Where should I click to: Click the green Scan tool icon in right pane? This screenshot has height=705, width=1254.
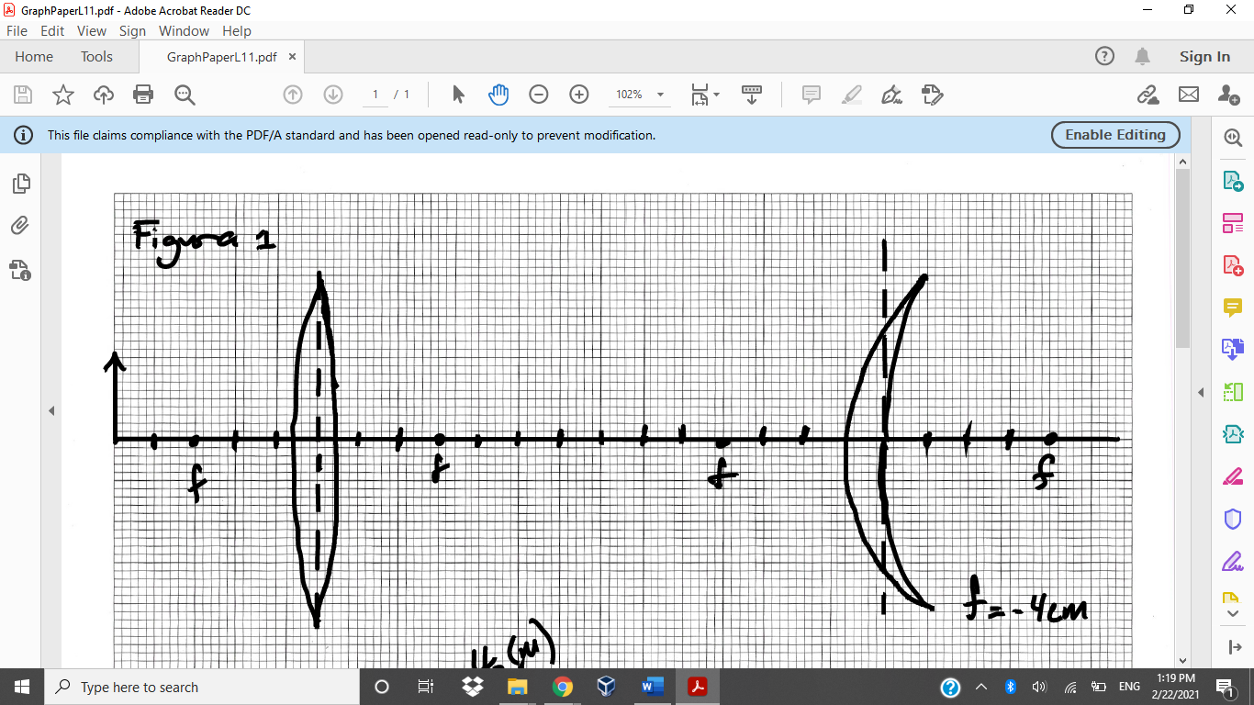[1233, 392]
